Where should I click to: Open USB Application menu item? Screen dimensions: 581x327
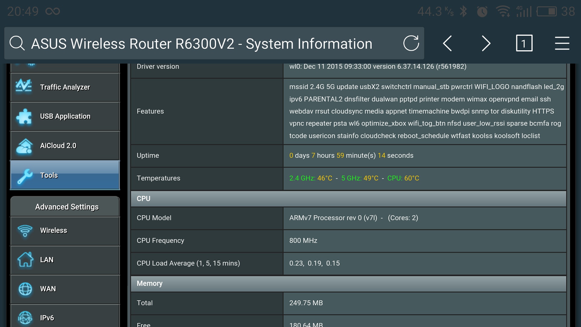(65, 116)
